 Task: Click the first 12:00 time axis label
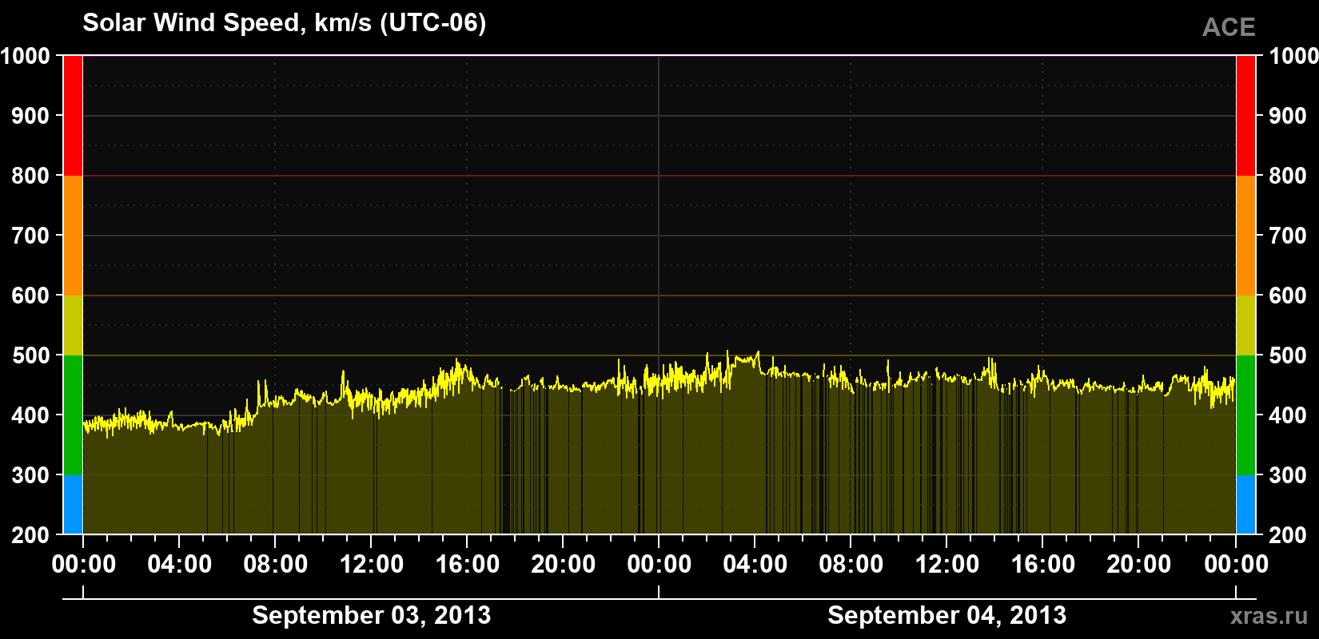coord(372,565)
